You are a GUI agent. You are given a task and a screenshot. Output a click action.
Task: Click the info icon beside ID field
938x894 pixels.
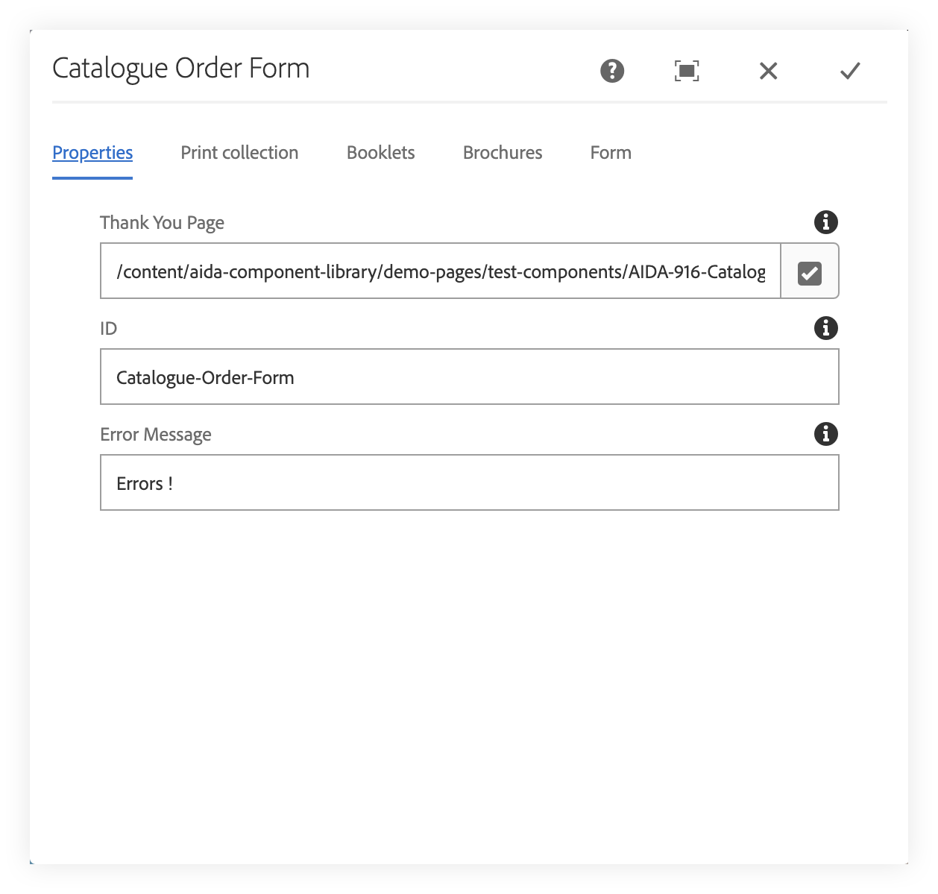coord(825,328)
